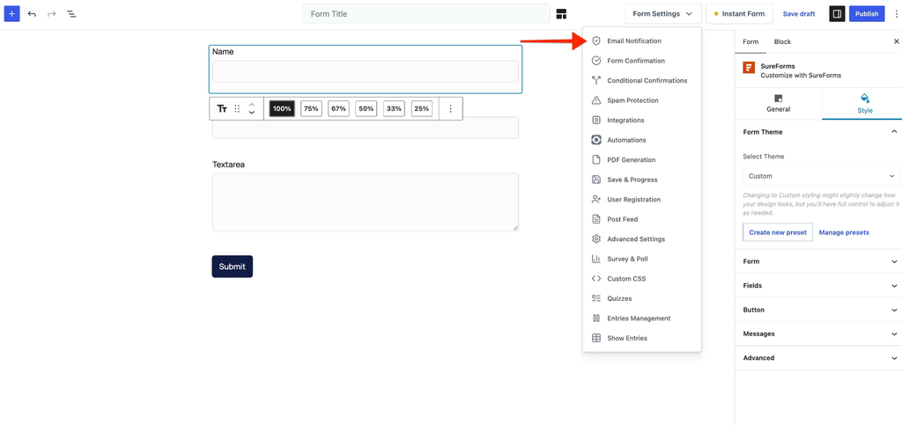
Task: Choose Spam Protection from the menu
Action: click(x=642, y=100)
